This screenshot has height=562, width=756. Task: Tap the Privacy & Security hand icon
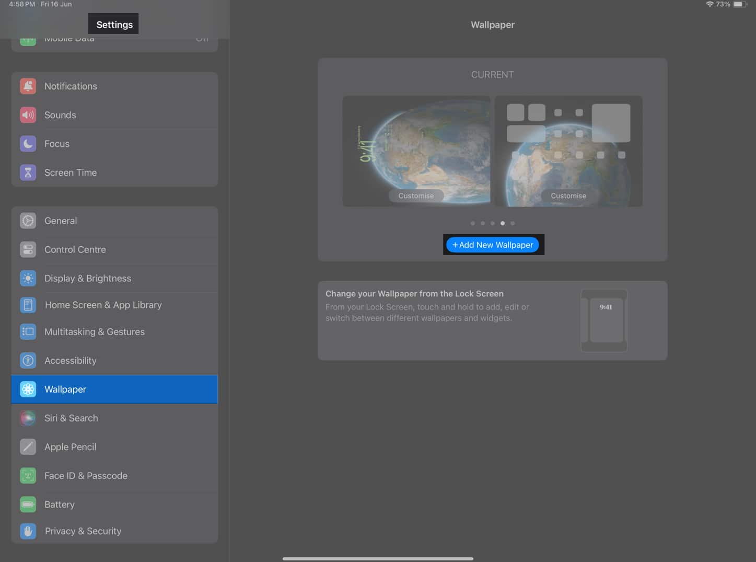coord(28,531)
